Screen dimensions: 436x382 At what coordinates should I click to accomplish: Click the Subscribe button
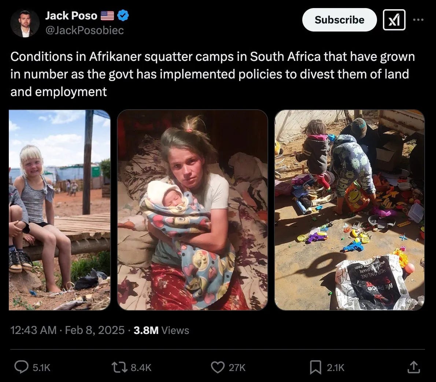339,20
